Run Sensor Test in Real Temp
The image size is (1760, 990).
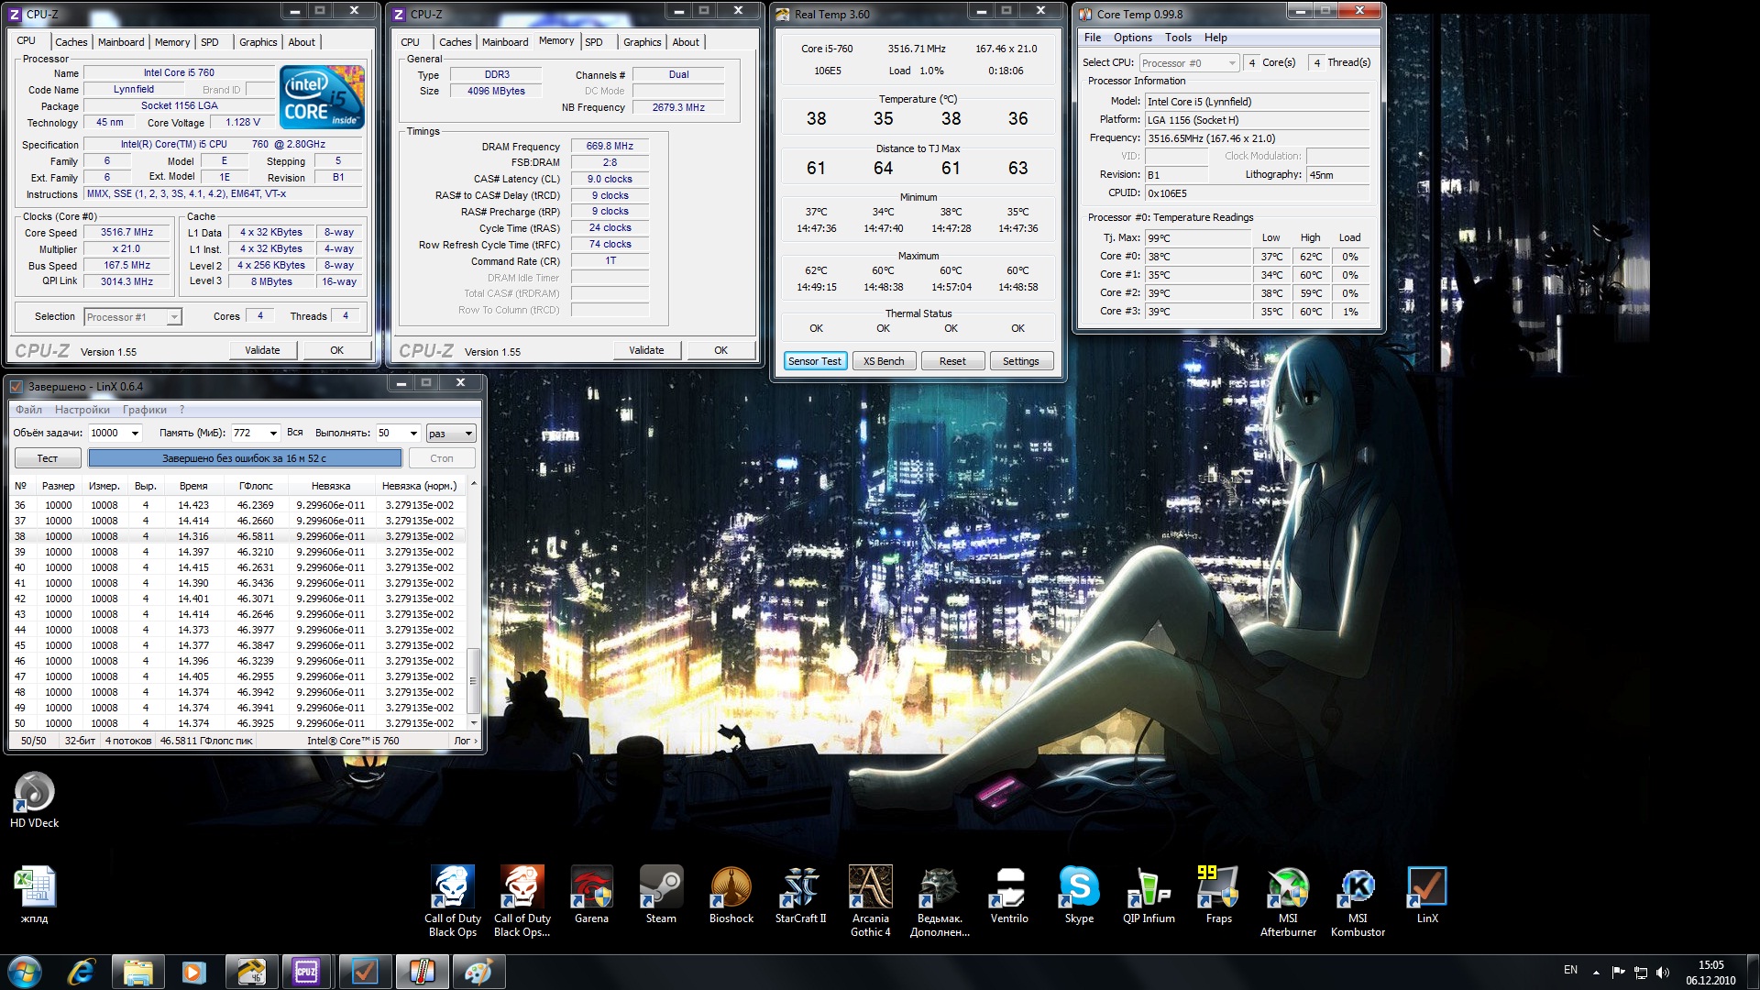click(814, 361)
